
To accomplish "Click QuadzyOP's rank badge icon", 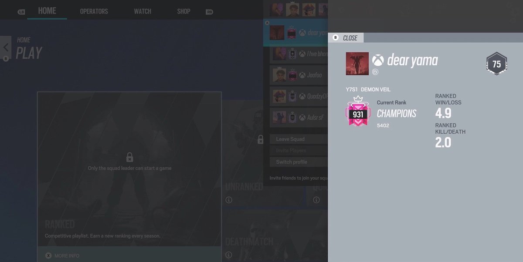I will click(292, 96).
